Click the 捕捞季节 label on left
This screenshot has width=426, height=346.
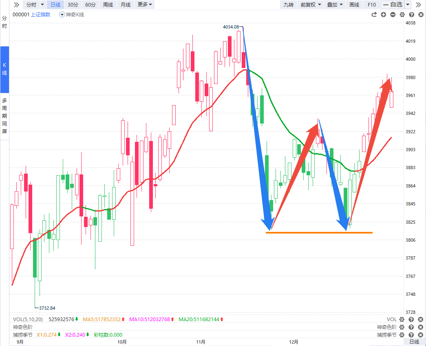(23, 335)
